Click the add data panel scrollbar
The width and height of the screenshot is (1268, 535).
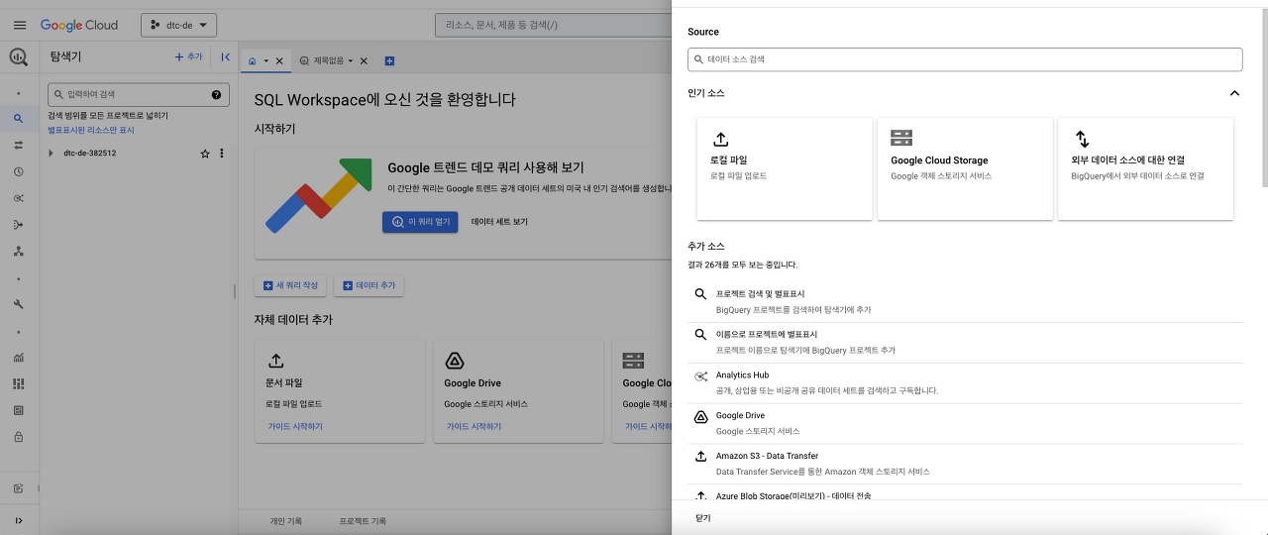[x=1264, y=99]
